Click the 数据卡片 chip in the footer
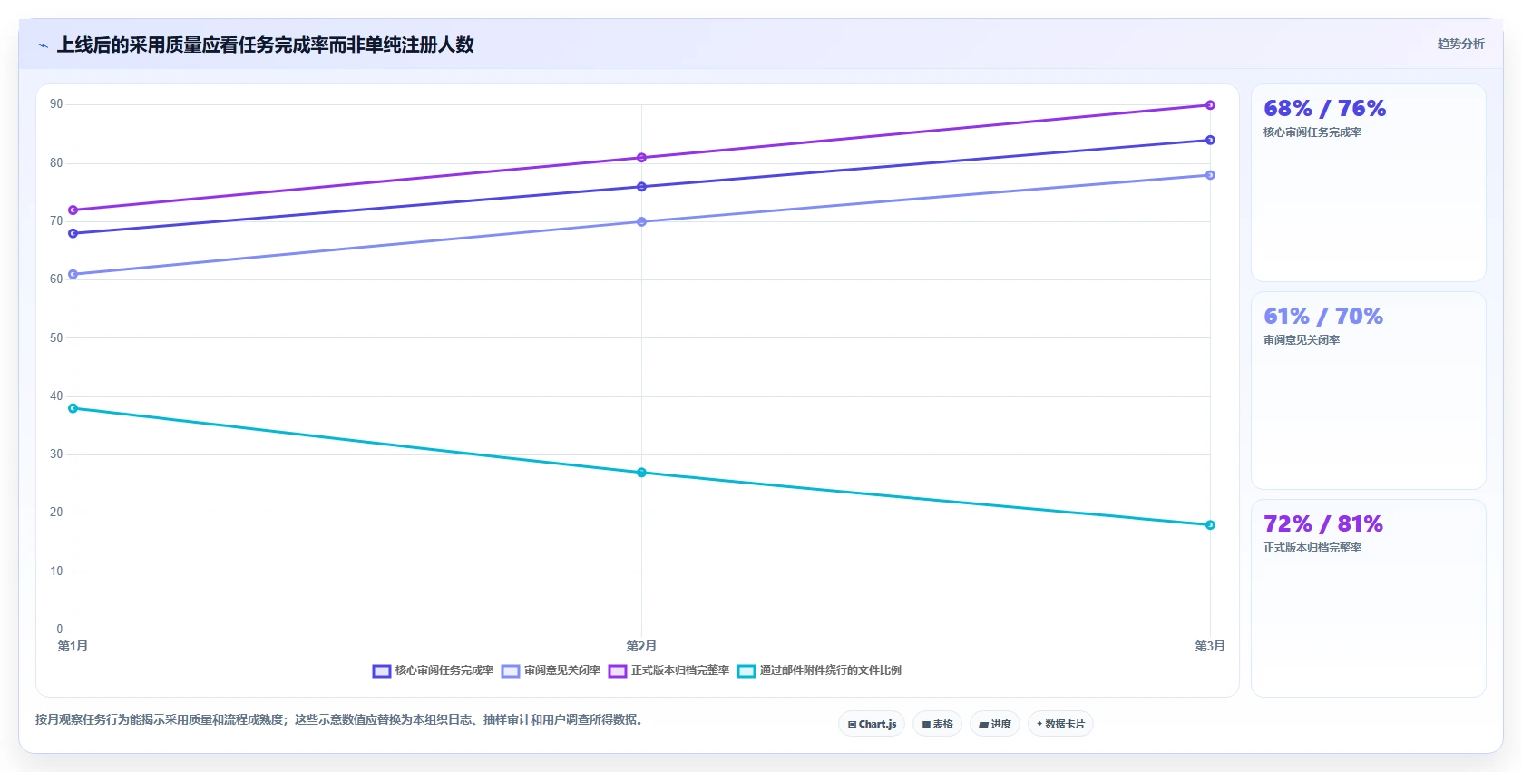 click(1060, 724)
